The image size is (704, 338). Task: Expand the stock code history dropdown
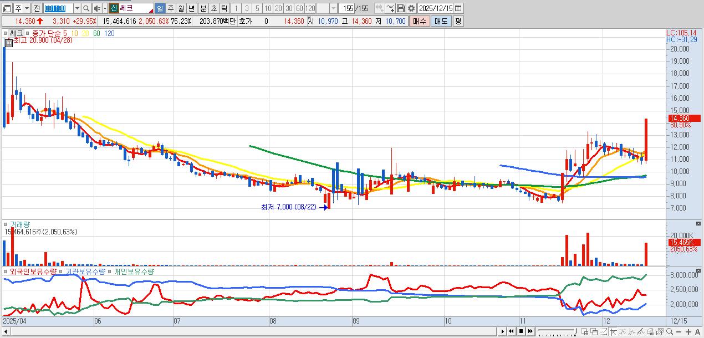click(76, 8)
